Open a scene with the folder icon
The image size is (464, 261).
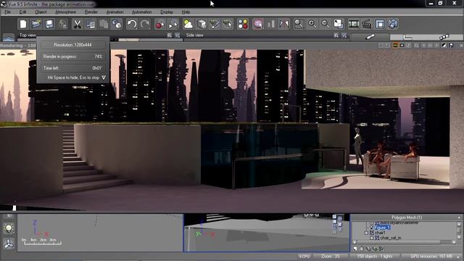[36, 24]
